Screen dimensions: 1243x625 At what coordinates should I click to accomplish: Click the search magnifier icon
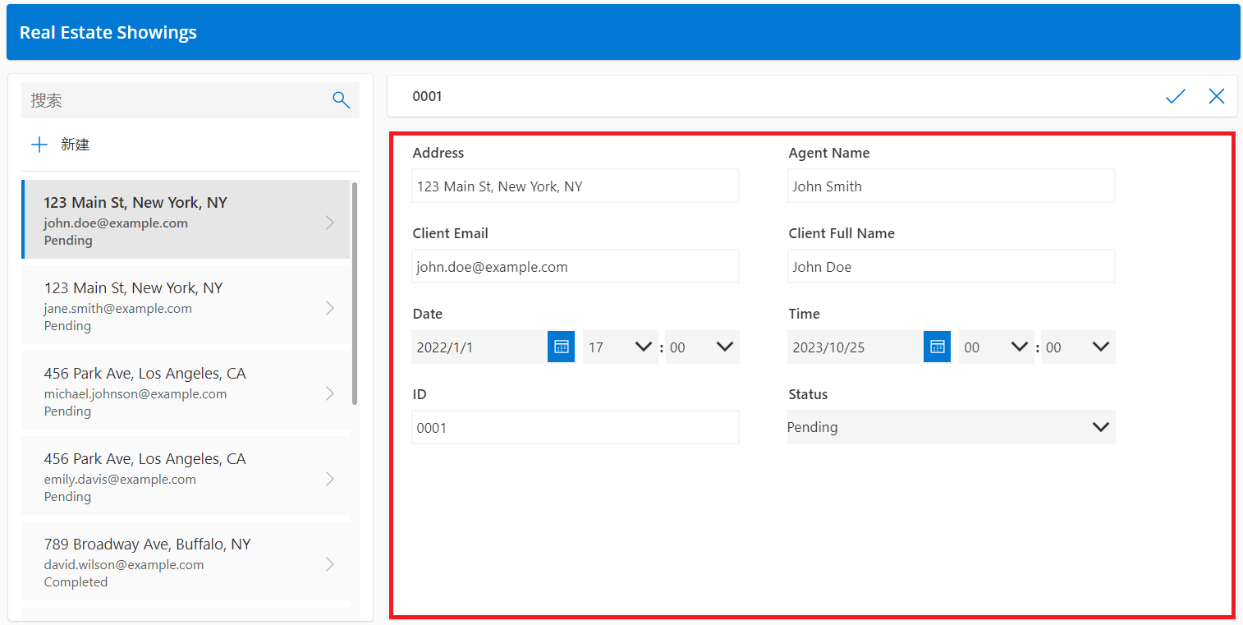point(341,100)
